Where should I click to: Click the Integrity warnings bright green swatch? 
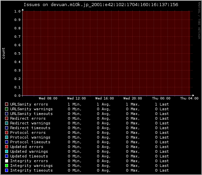point(6,166)
